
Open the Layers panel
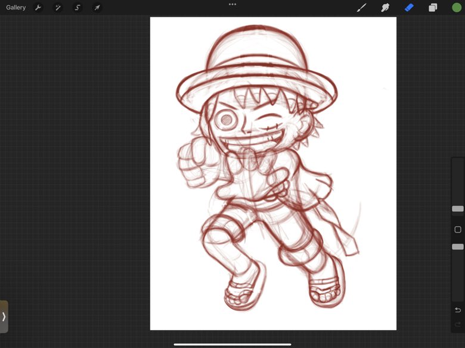pyautogui.click(x=433, y=8)
